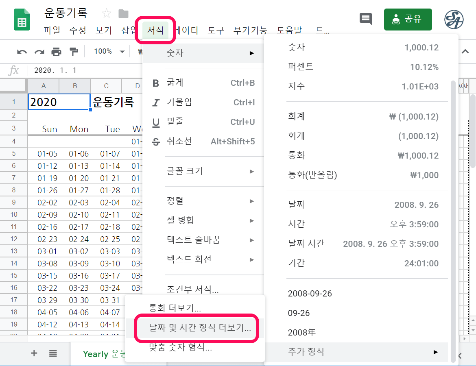Viewport: 476px width, 366px height.
Task: Click the print icon in toolbar
Action: pyautogui.click(x=56, y=52)
